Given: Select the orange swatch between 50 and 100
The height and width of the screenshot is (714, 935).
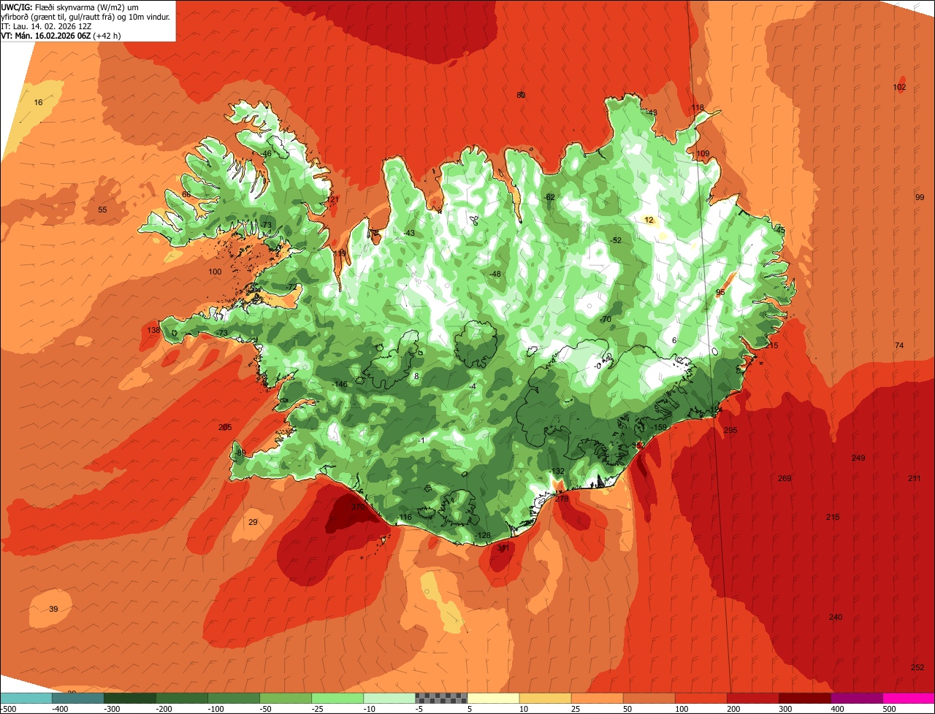Looking at the screenshot, I should (x=649, y=698).
